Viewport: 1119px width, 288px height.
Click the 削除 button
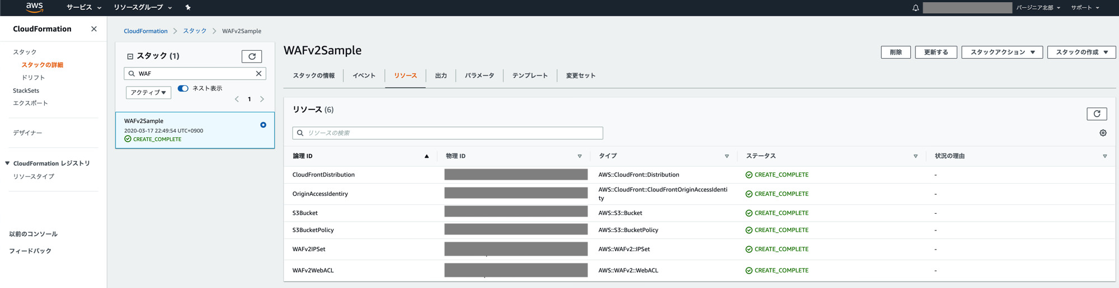click(896, 52)
